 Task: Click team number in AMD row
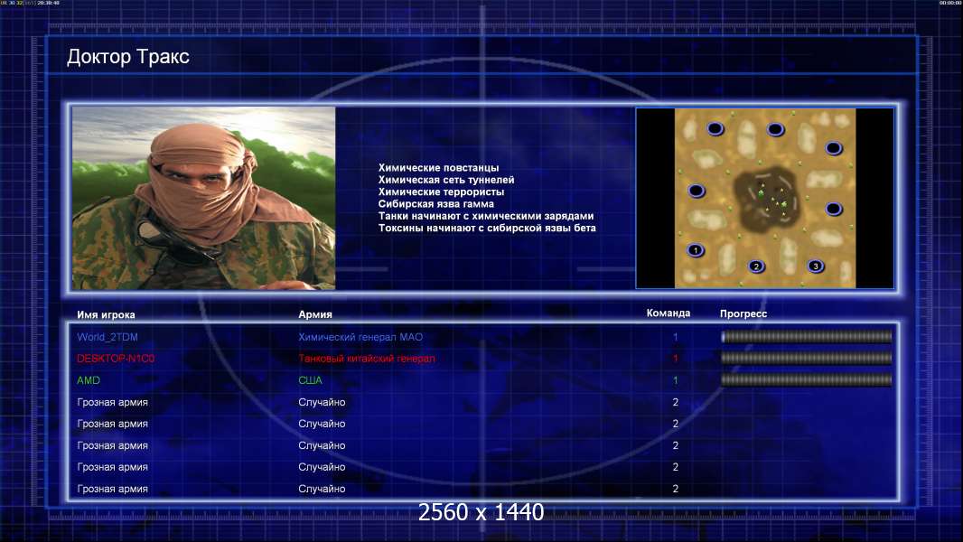coord(675,380)
